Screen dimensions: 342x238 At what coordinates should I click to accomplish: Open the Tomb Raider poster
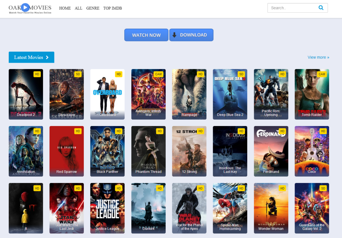(312, 94)
